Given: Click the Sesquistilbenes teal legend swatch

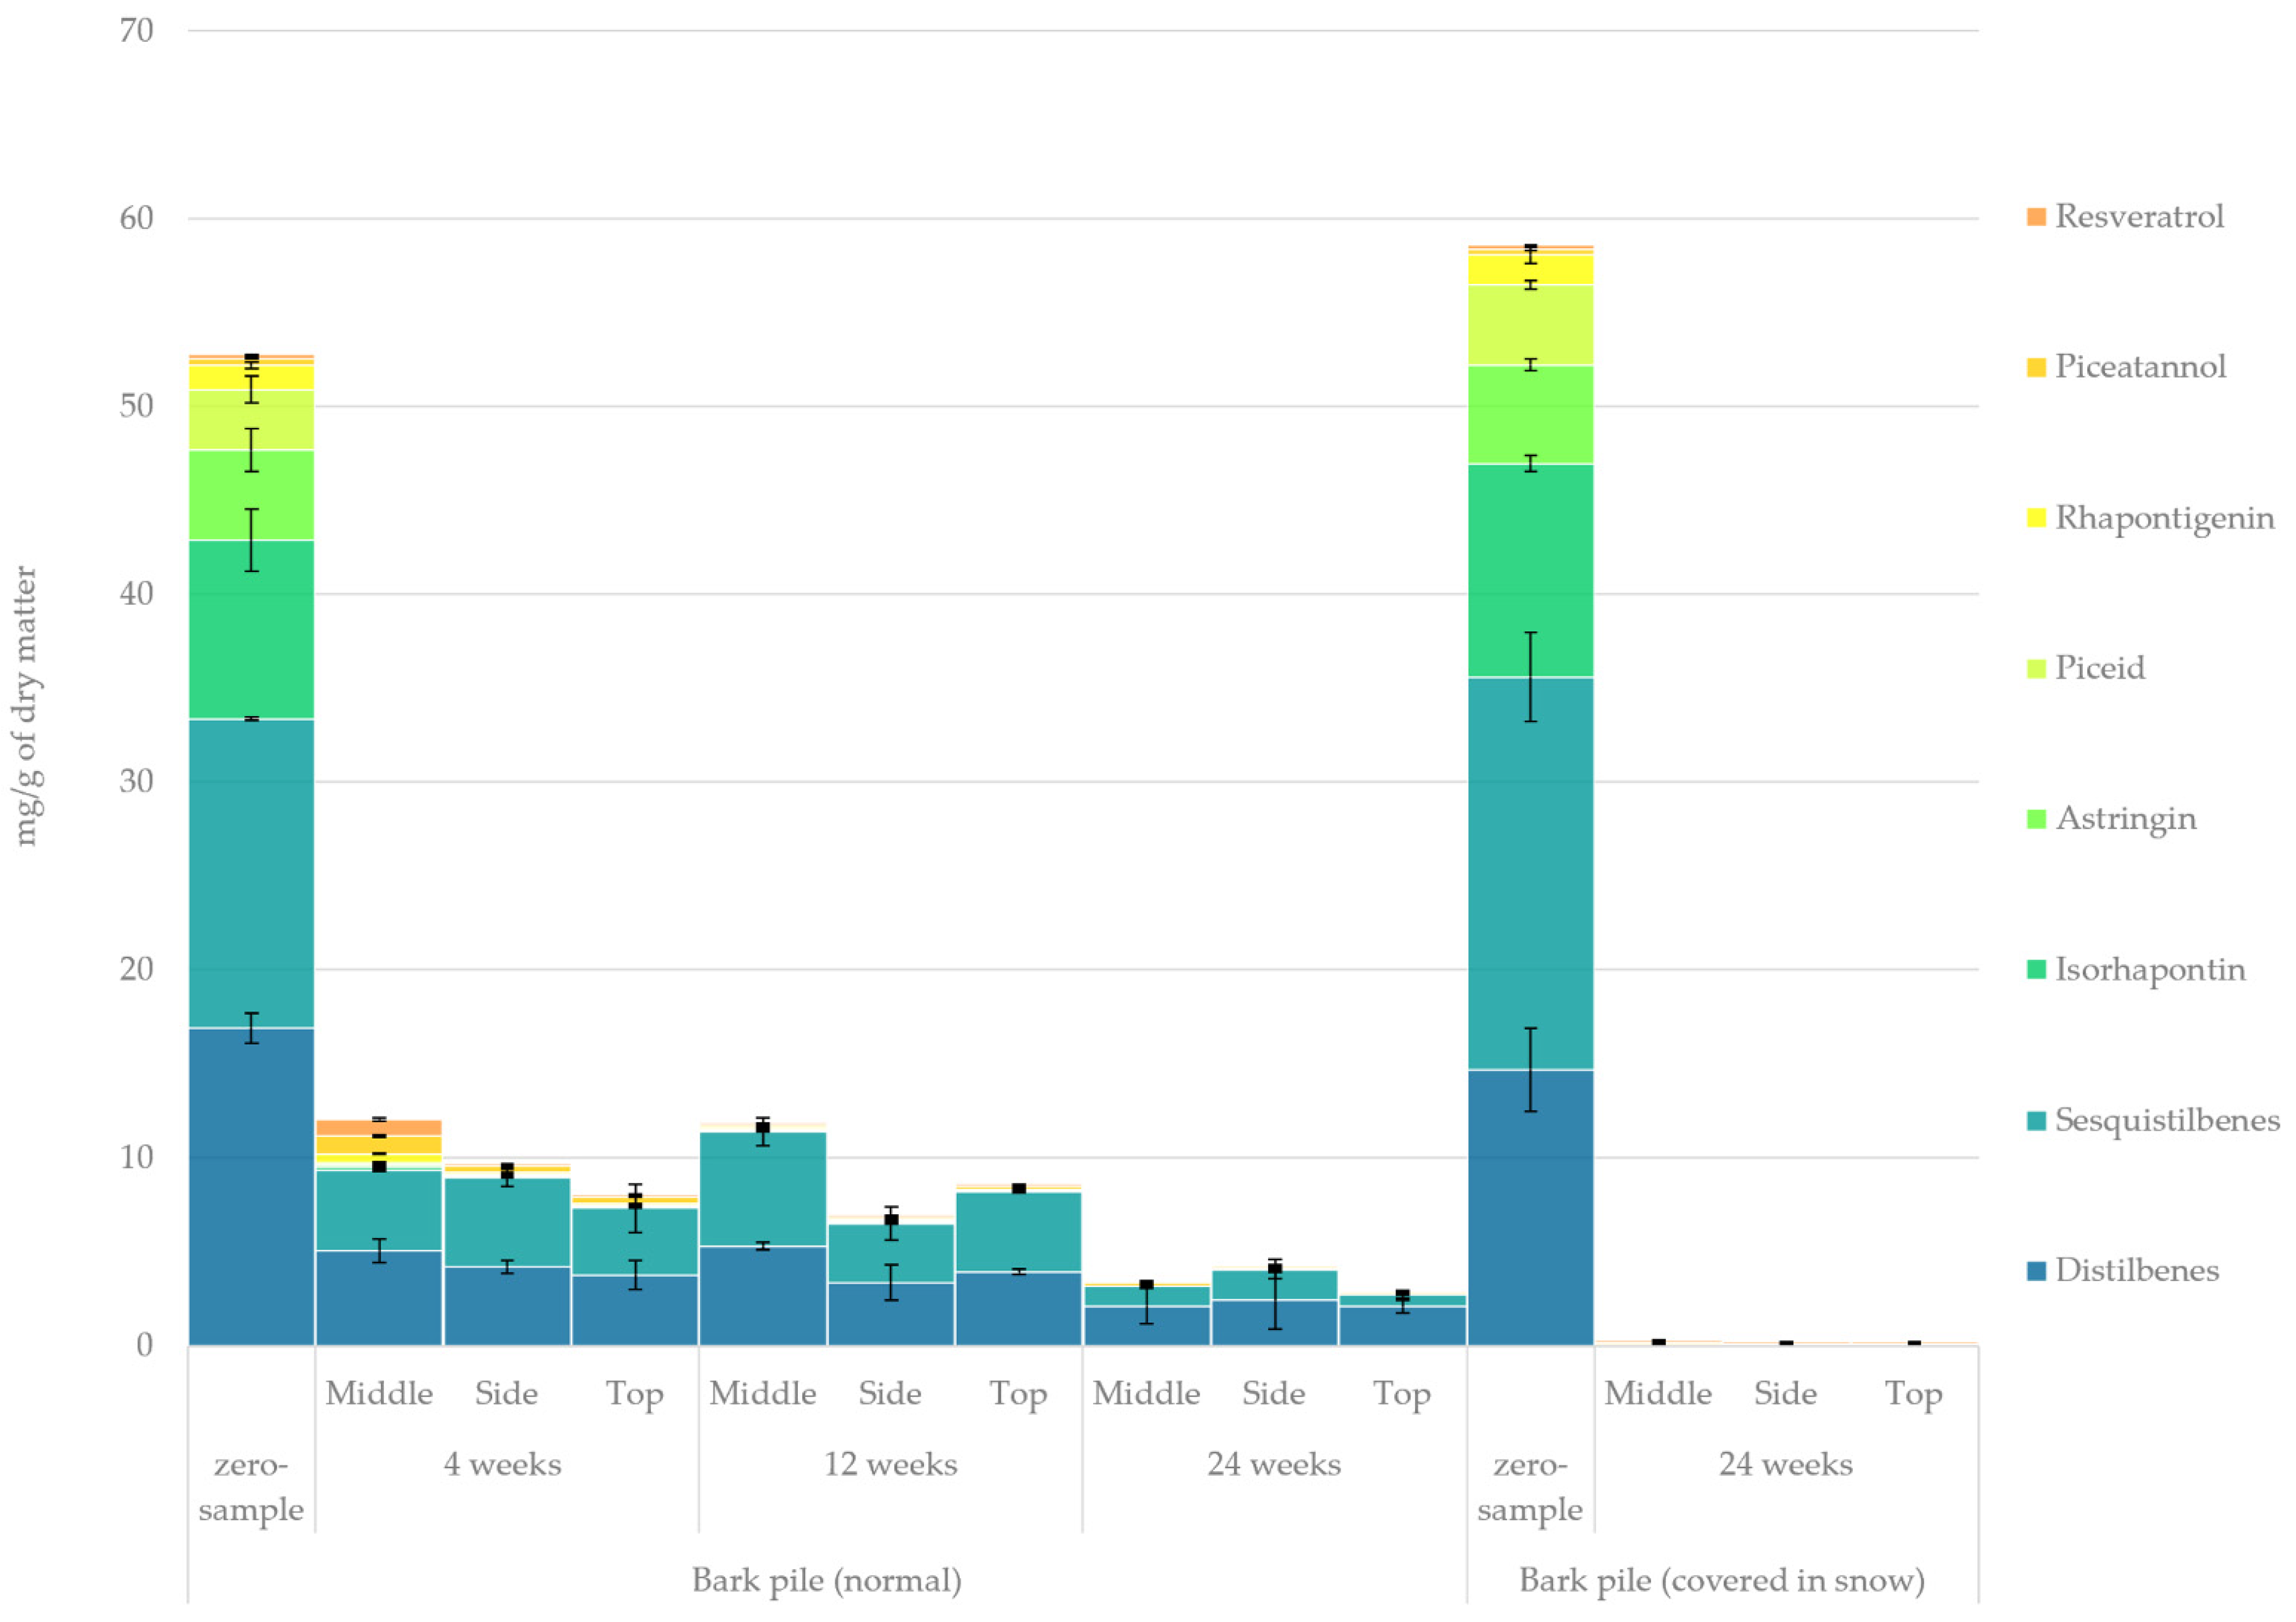Looking at the screenshot, I should pos(2036,1120).
